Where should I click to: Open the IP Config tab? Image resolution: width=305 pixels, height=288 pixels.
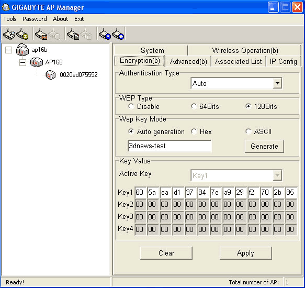(284, 62)
